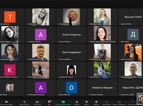Open the Whiteboards icon
This screenshot has height=106, width=143.
click(119, 102)
